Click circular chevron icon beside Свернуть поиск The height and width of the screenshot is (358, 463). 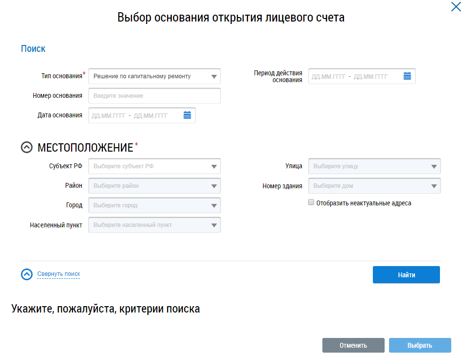[x=27, y=274]
